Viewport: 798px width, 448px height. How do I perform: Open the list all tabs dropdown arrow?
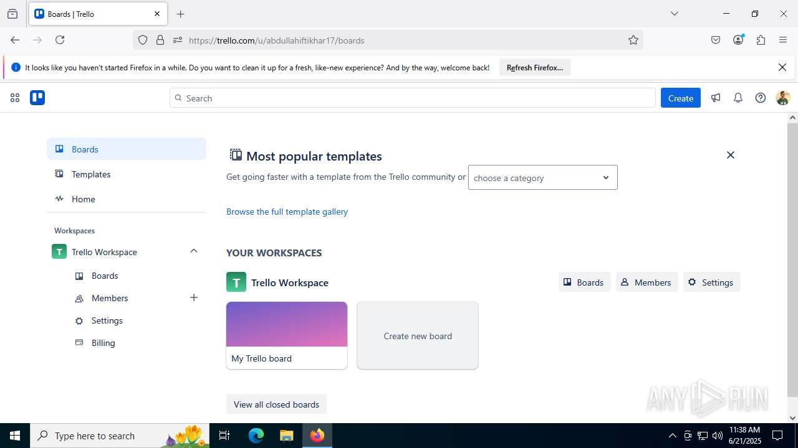[x=674, y=14]
